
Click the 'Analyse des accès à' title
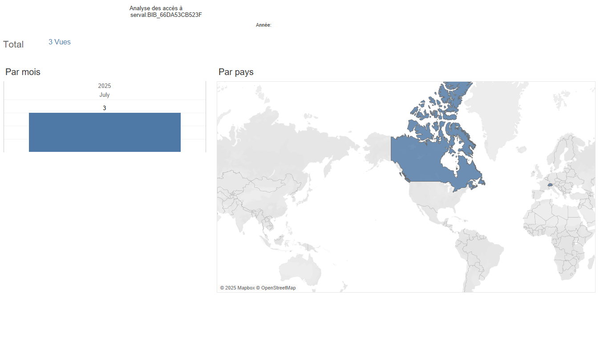[156, 8]
